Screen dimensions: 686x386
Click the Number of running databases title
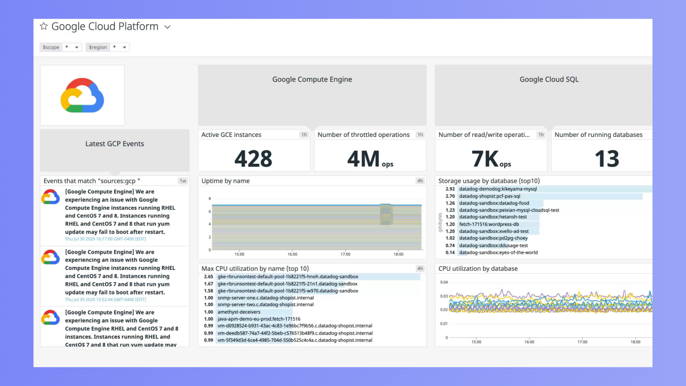pyautogui.click(x=598, y=135)
